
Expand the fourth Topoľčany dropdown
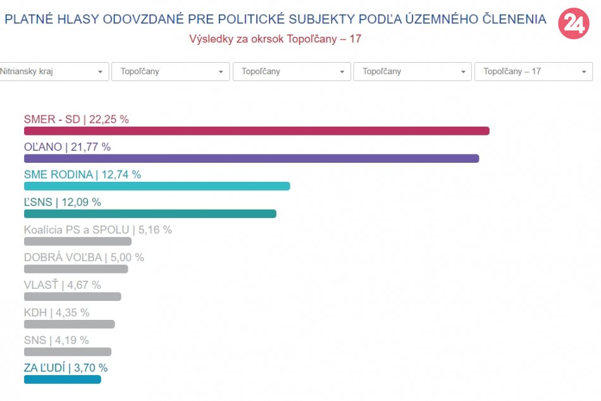coord(412,72)
